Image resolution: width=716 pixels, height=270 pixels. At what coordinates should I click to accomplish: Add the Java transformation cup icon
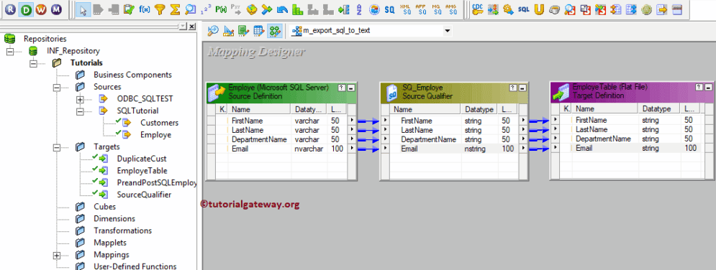click(x=554, y=9)
